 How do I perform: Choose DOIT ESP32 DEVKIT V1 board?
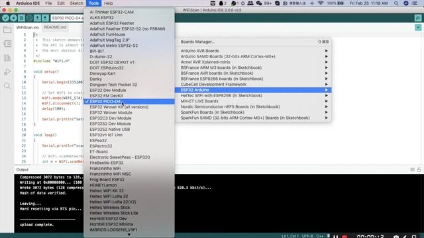coord(129,62)
